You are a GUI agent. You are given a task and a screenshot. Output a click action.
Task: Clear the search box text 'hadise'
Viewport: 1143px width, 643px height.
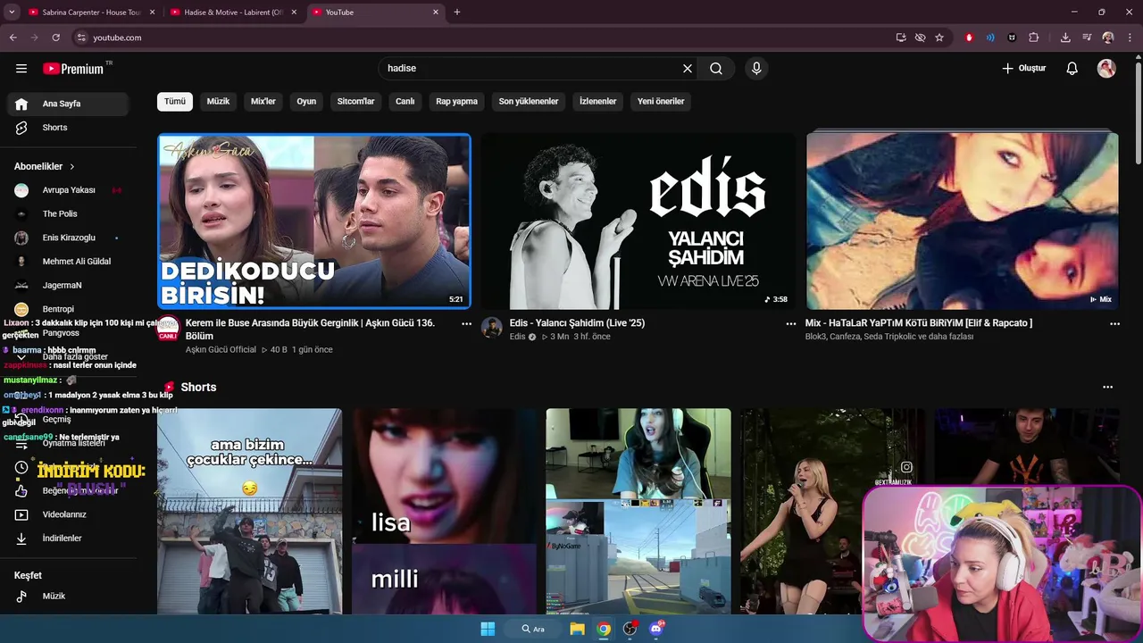688,69
